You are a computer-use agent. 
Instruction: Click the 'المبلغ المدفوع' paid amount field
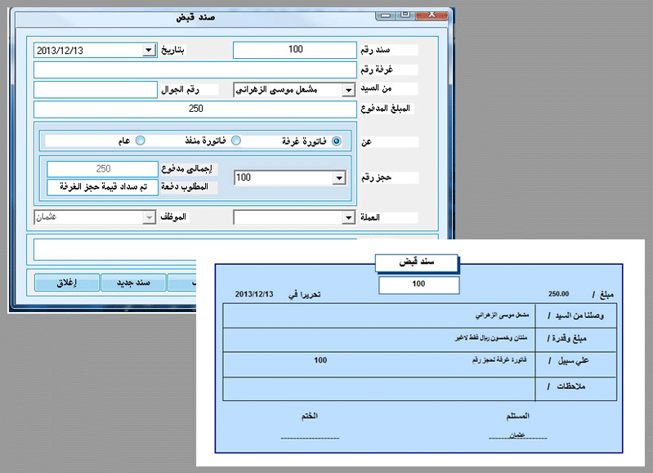pyautogui.click(x=195, y=109)
